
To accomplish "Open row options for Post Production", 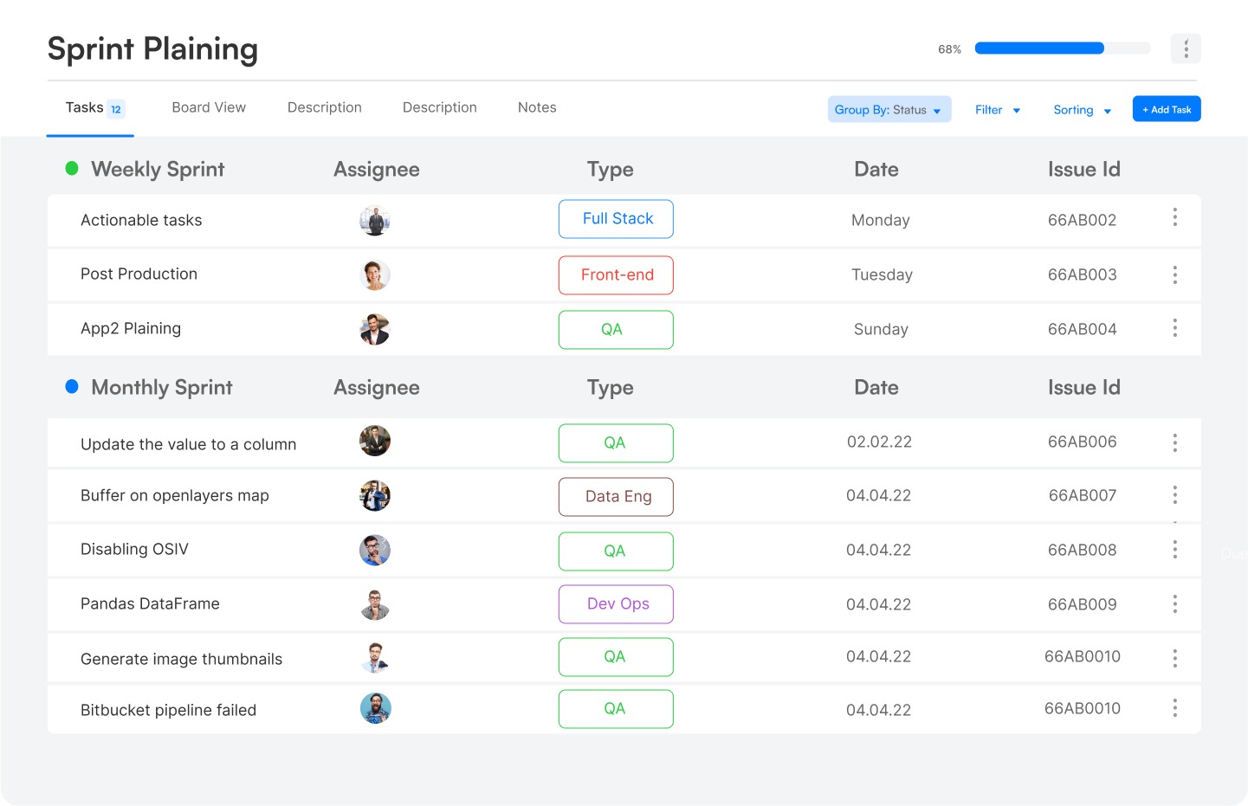I will click(1174, 275).
